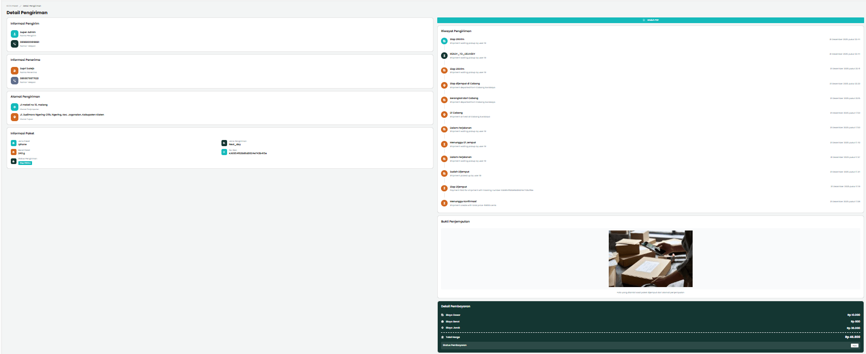Select the recipient name Supri Sutejo
866x354 pixels.
tap(27, 68)
